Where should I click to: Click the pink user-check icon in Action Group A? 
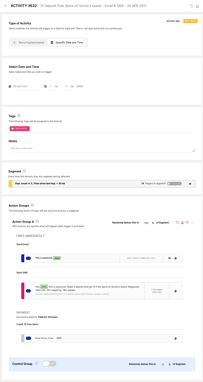[183, 222]
